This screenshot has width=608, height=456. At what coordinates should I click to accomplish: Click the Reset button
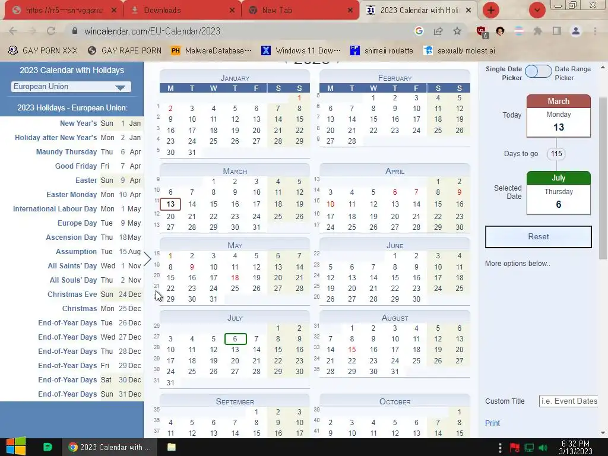point(538,236)
